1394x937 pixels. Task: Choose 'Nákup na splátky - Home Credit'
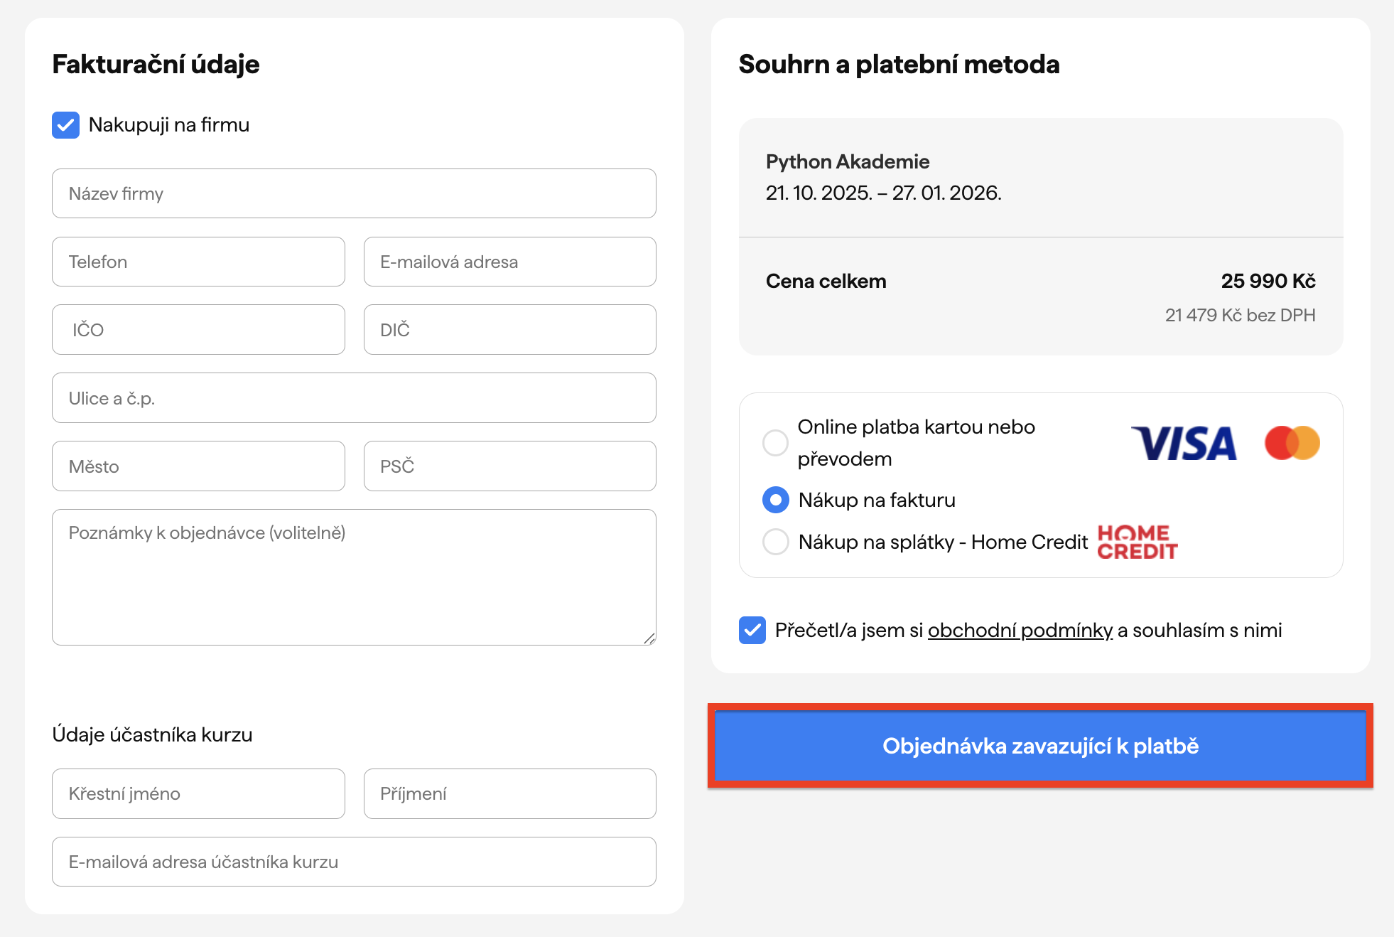tap(775, 542)
